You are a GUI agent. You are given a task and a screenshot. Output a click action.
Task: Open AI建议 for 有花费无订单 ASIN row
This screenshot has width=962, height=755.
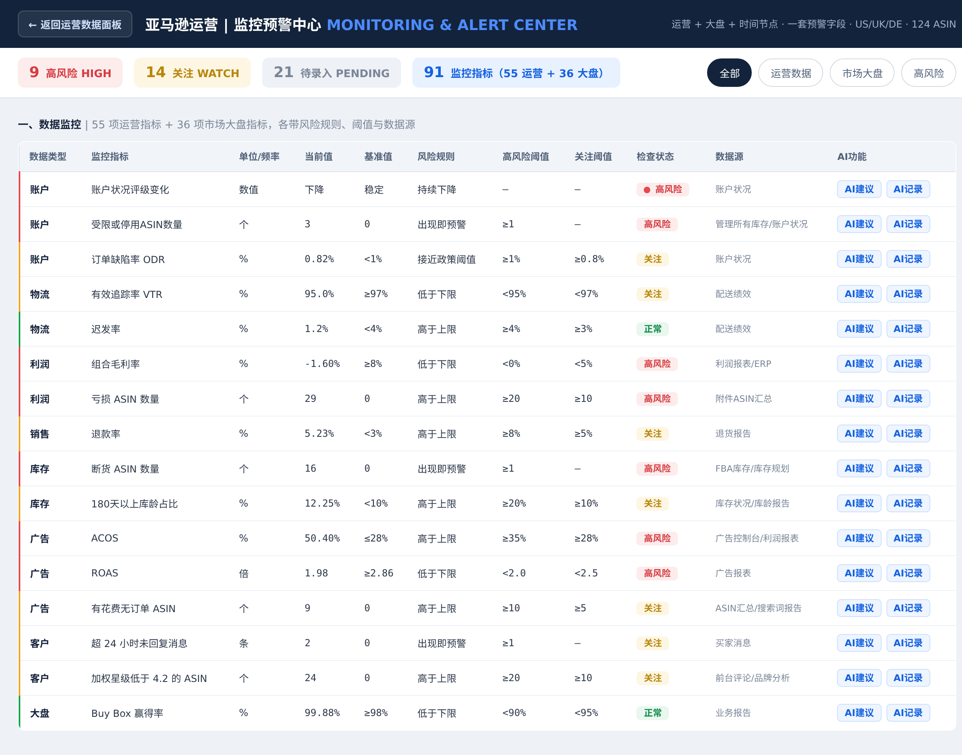pos(859,608)
